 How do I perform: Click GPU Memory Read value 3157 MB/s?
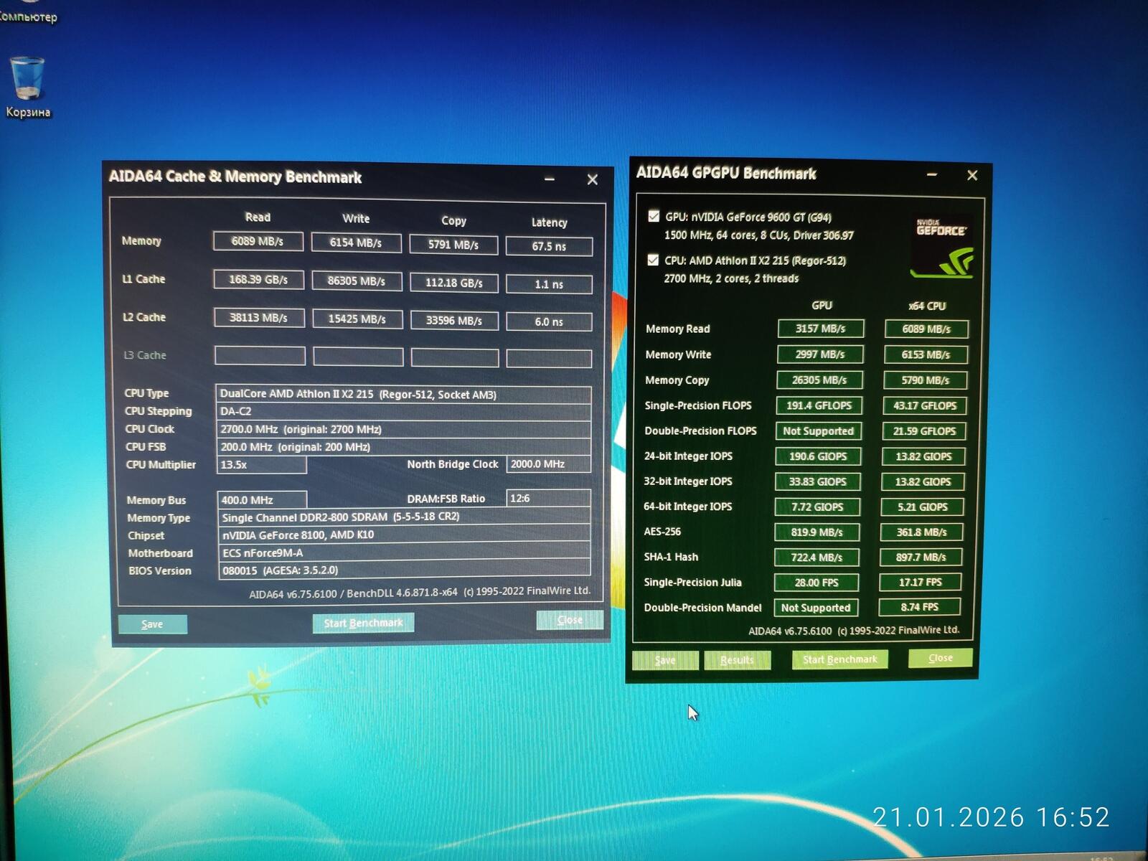point(821,329)
